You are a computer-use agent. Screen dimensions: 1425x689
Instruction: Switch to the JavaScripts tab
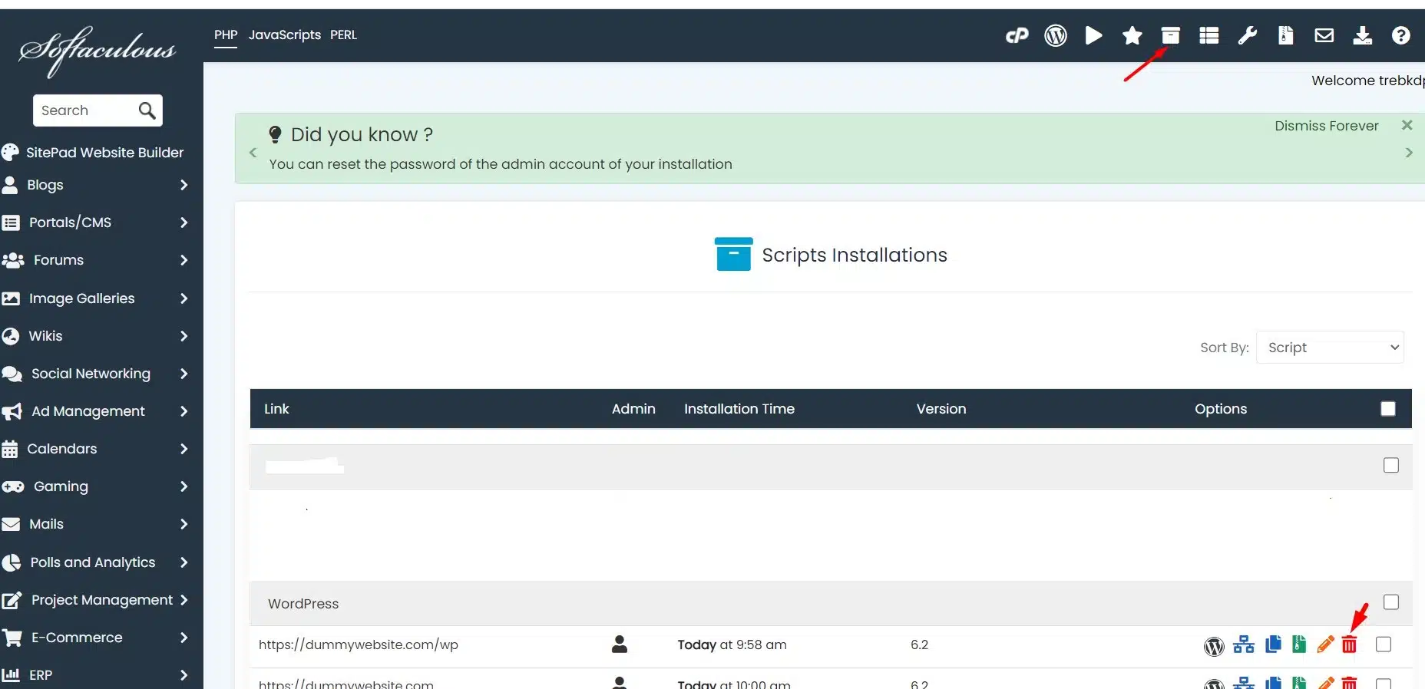point(284,35)
